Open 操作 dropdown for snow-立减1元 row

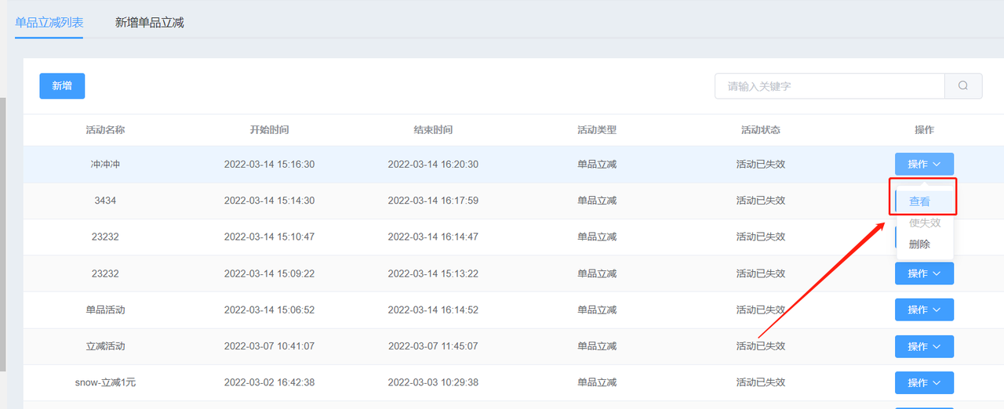(x=924, y=382)
